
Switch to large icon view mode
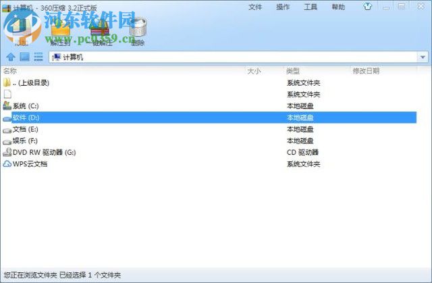(x=24, y=57)
